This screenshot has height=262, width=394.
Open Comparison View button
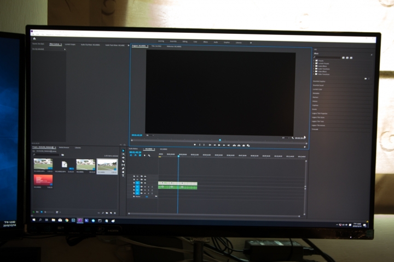pyautogui.click(x=248, y=146)
